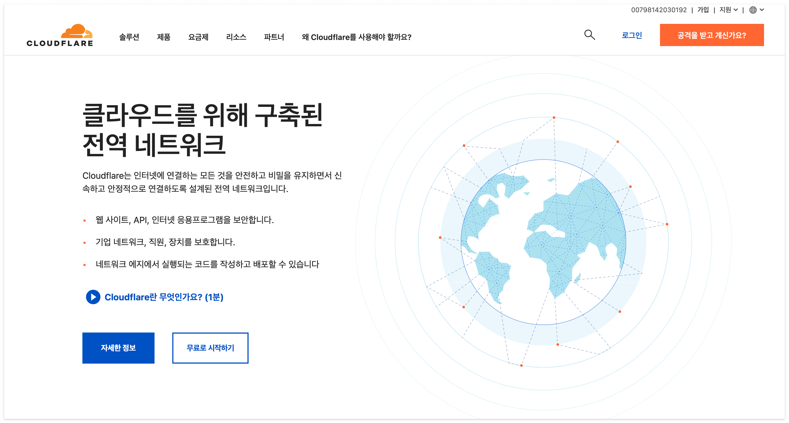Click bullet '웹 사이트, API, 인터넷 응용프로그램을 보안합니다.'
The width and height of the screenshot is (789, 423).
coord(184,220)
